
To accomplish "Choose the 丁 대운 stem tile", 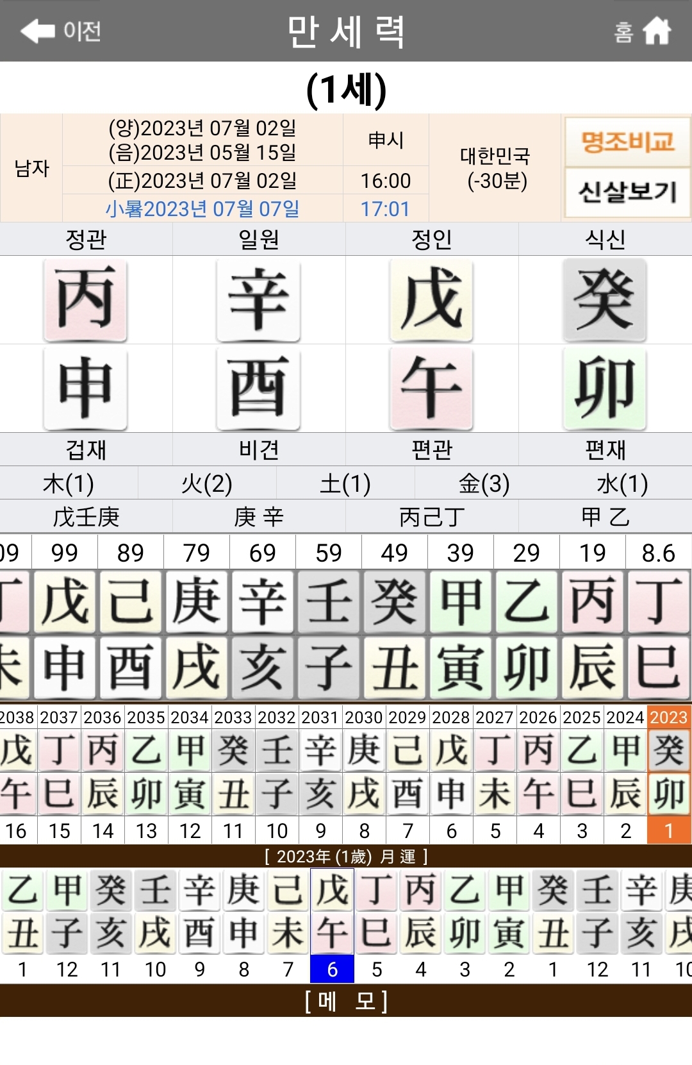I will click(659, 601).
